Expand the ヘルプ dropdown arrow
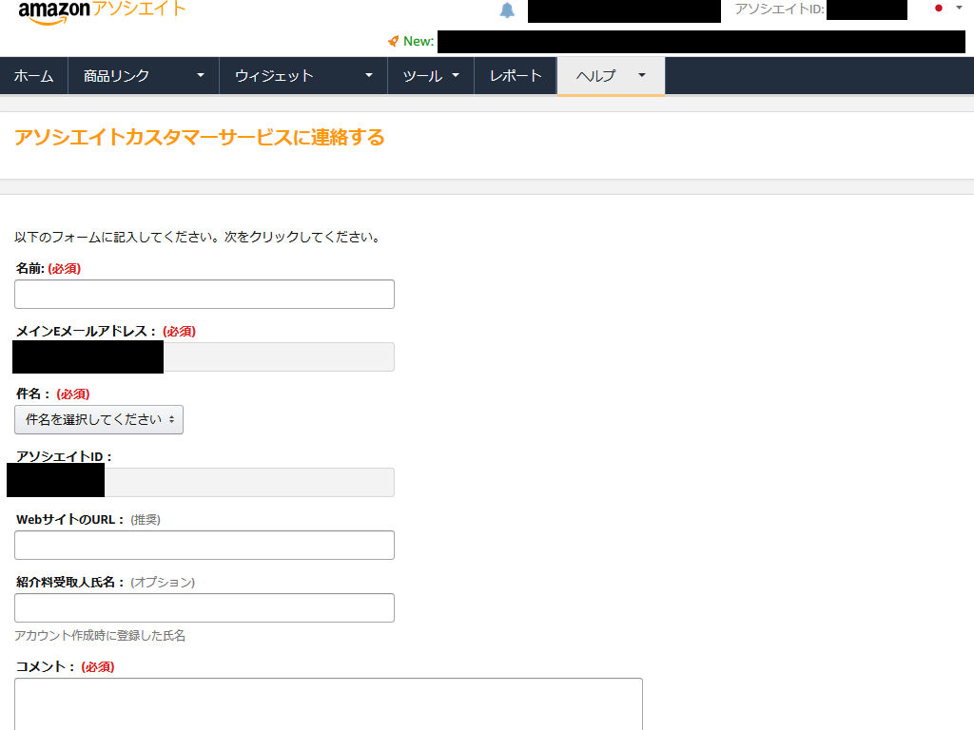 pos(641,76)
